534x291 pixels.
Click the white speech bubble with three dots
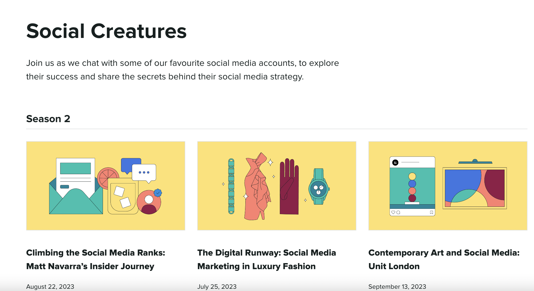144,172
